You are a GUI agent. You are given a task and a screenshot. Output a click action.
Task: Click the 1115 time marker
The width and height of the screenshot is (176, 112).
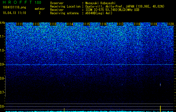pos(87,24)
